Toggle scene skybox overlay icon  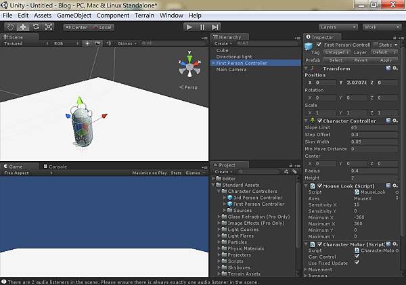tap(97, 43)
